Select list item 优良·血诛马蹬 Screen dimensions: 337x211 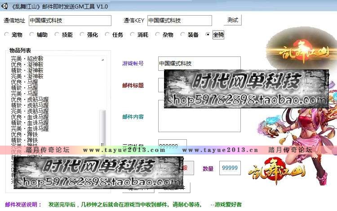(30, 117)
